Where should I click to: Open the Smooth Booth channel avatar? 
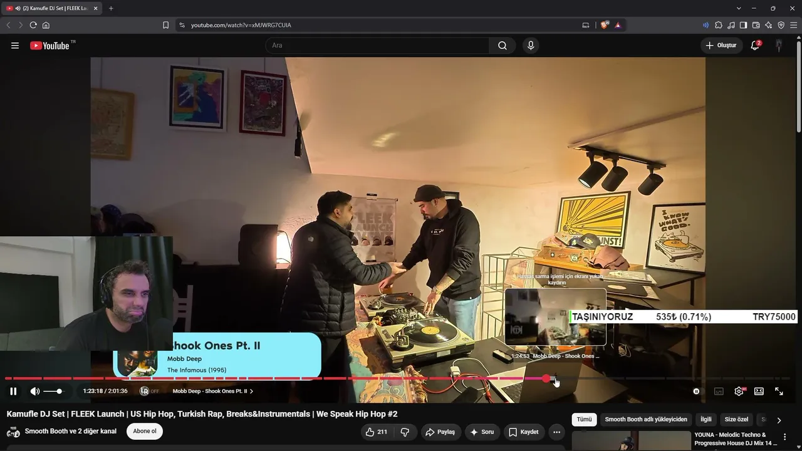pos(13,432)
